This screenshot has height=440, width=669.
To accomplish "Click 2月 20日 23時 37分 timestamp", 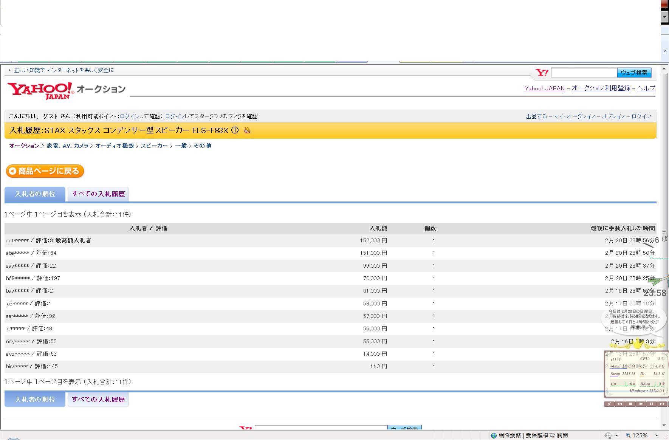I will 630,266.
